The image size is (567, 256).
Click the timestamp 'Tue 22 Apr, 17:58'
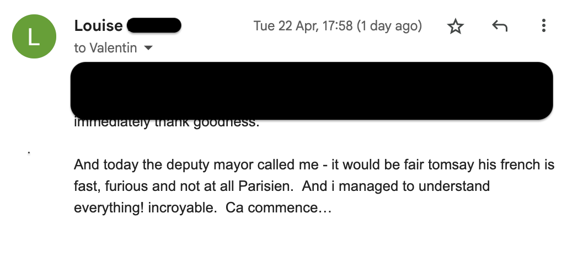click(303, 26)
